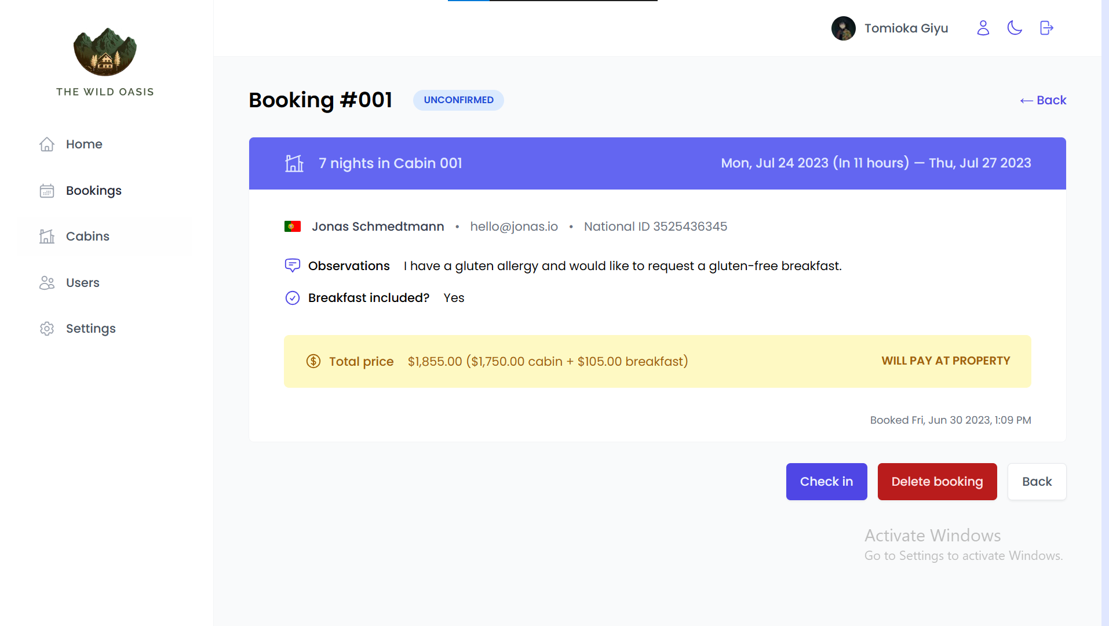Image resolution: width=1109 pixels, height=626 pixels.
Task: Click the Settings gear icon
Action: 47,329
